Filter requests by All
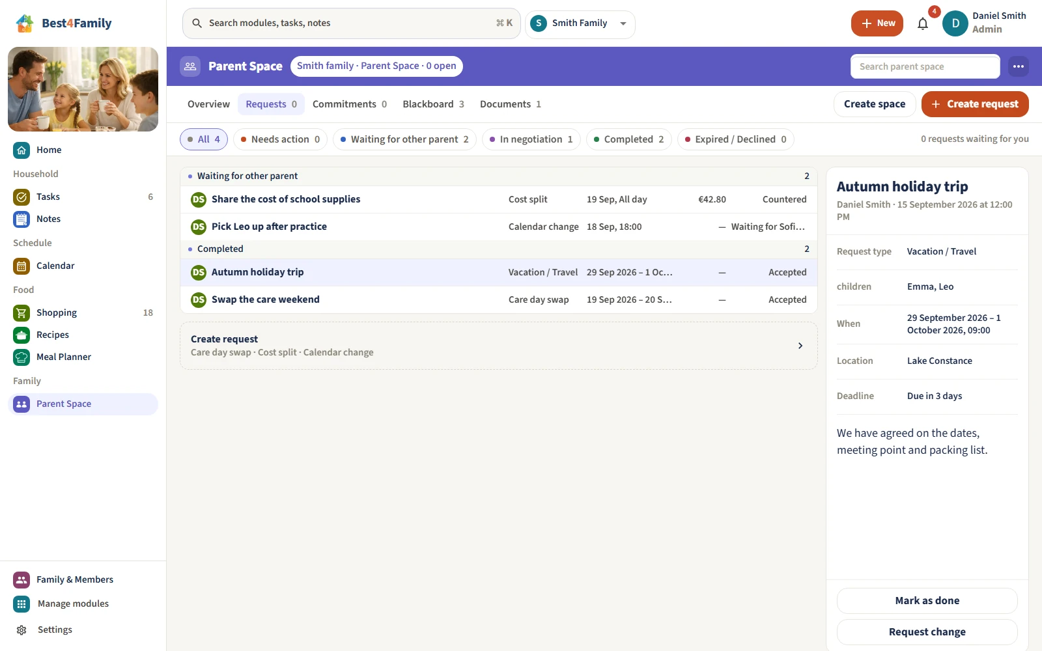Image resolution: width=1042 pixels, height=651 pixels. (x=204, y=139)
